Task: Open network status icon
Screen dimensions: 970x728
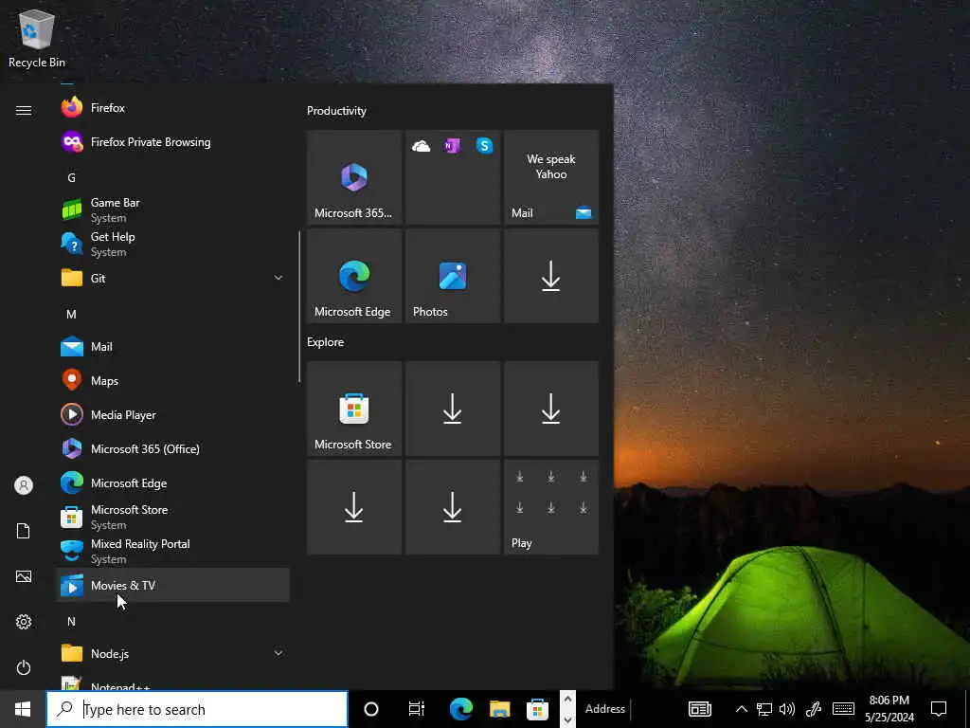Action: point(764,709)
